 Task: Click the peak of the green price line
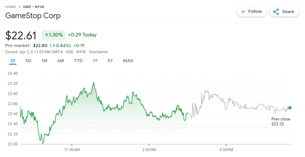[94, 82]
